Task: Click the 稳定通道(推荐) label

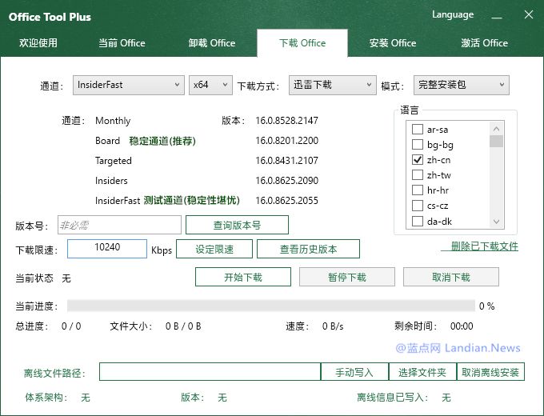Action: click(x=162, y=141)
